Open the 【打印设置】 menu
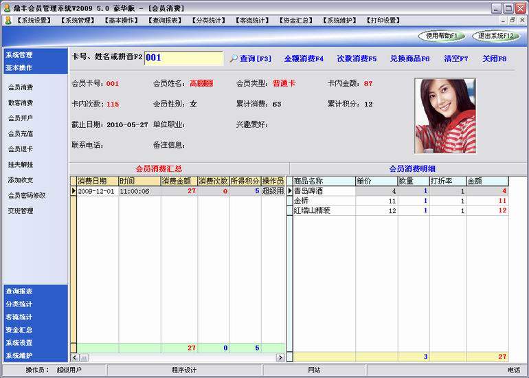The image size is (529, 378). click(x=383, y=20)
